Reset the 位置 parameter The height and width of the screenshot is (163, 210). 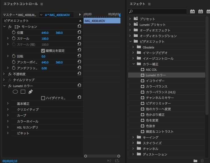click(x=79, y=32)
